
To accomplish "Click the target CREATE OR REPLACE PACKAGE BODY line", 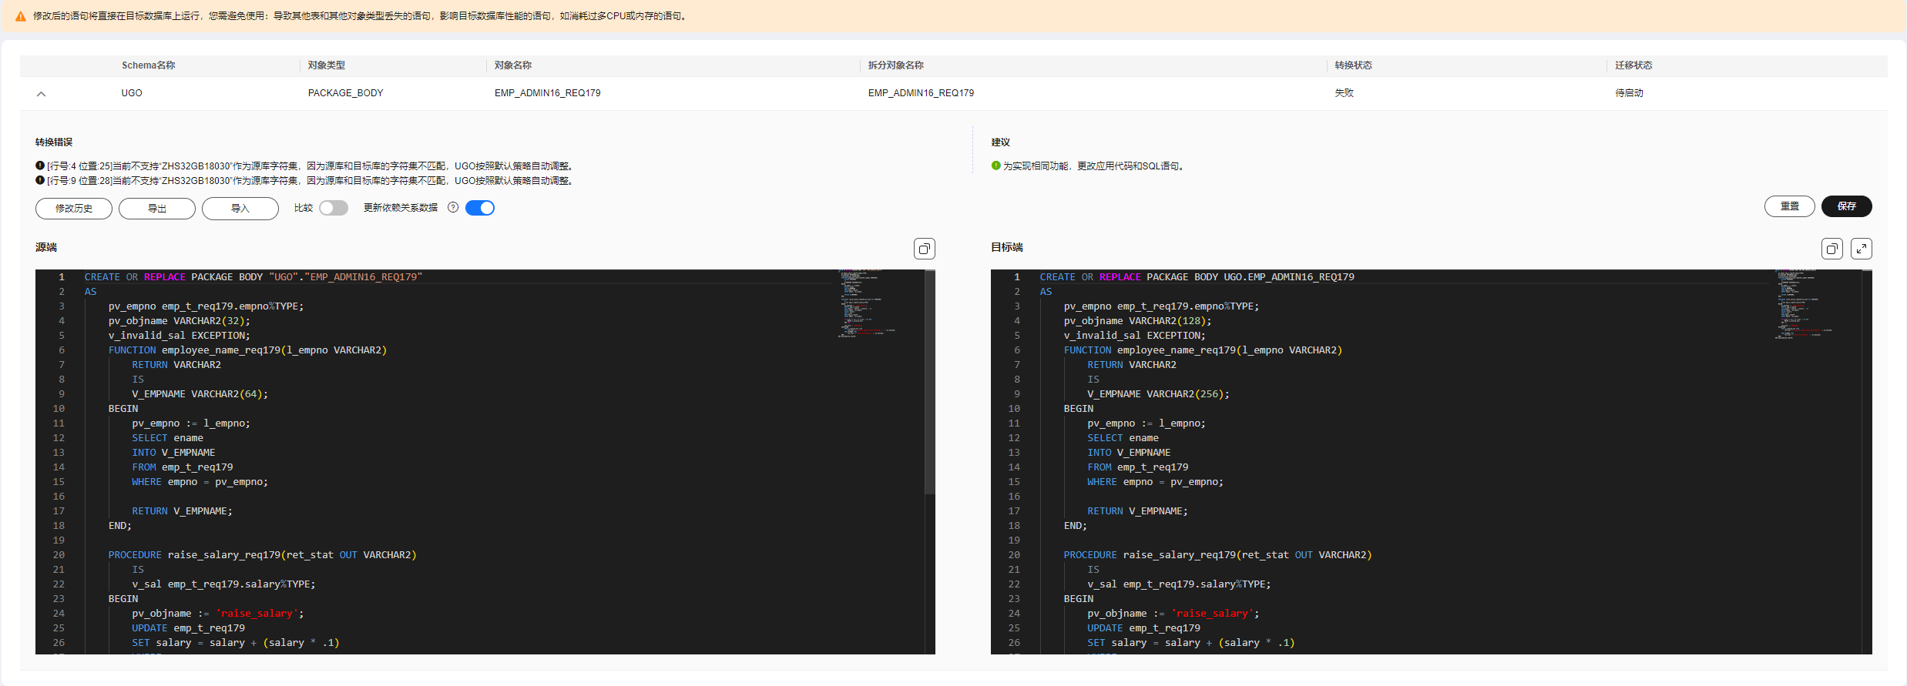I will 1197,277.
